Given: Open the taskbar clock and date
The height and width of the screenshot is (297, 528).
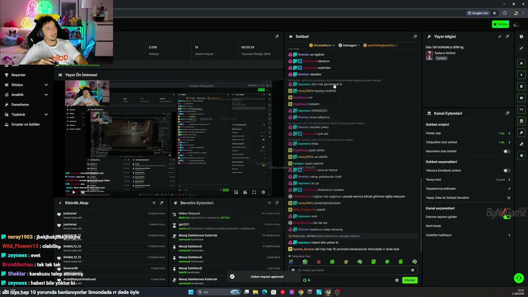Looking at the screenshot, I should pos(518,292).
